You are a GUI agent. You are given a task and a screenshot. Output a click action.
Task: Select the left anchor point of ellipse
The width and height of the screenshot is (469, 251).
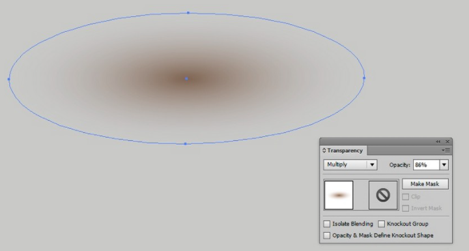click(9, 80)
